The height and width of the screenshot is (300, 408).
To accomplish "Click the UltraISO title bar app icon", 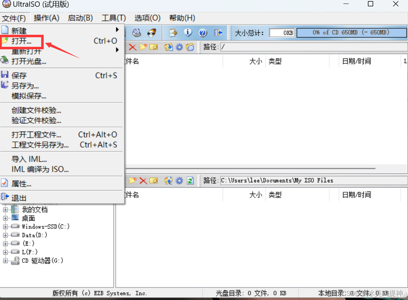I will pyautogui.click(x=6, y=4).
